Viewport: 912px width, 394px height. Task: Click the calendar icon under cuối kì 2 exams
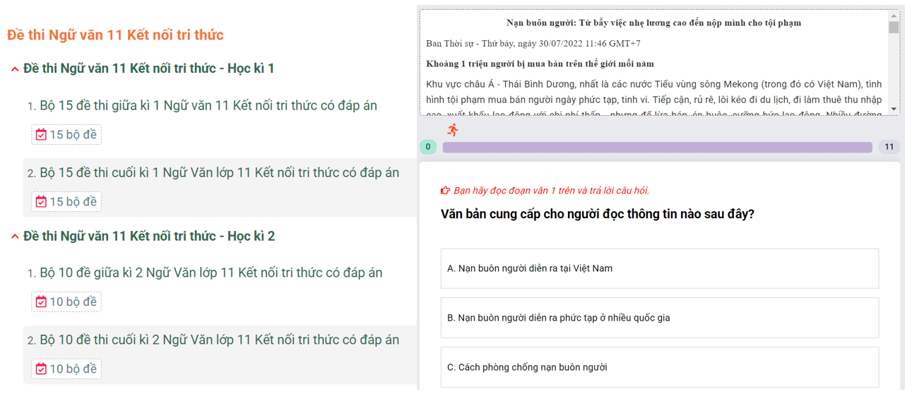[x=41, y=369]
